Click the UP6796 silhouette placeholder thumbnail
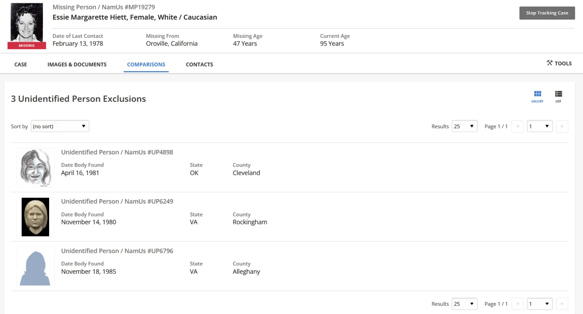Screen dimensions: 583x314 pos(35,267)
